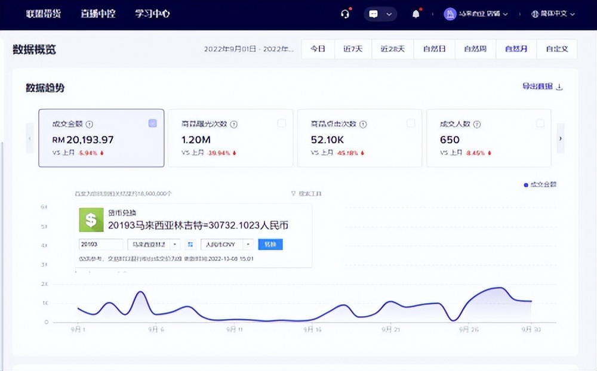Open the customer service headset icon
The height and width of the screenshot is (371, 597).
pos(345,14)
